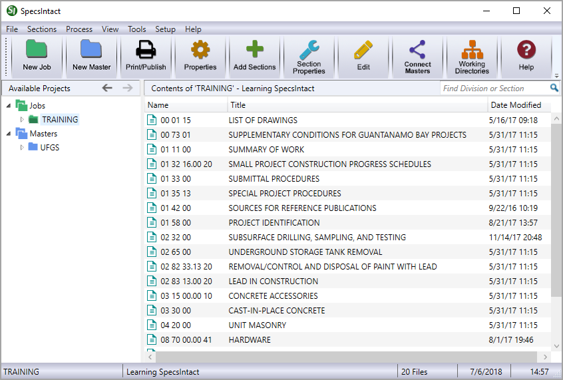Image resolution: width=563 pixels, height=380 pixels.
Task: Click the SpecsIntact logo in title bar
Action: pyautogui.click(x=12, y=11)
